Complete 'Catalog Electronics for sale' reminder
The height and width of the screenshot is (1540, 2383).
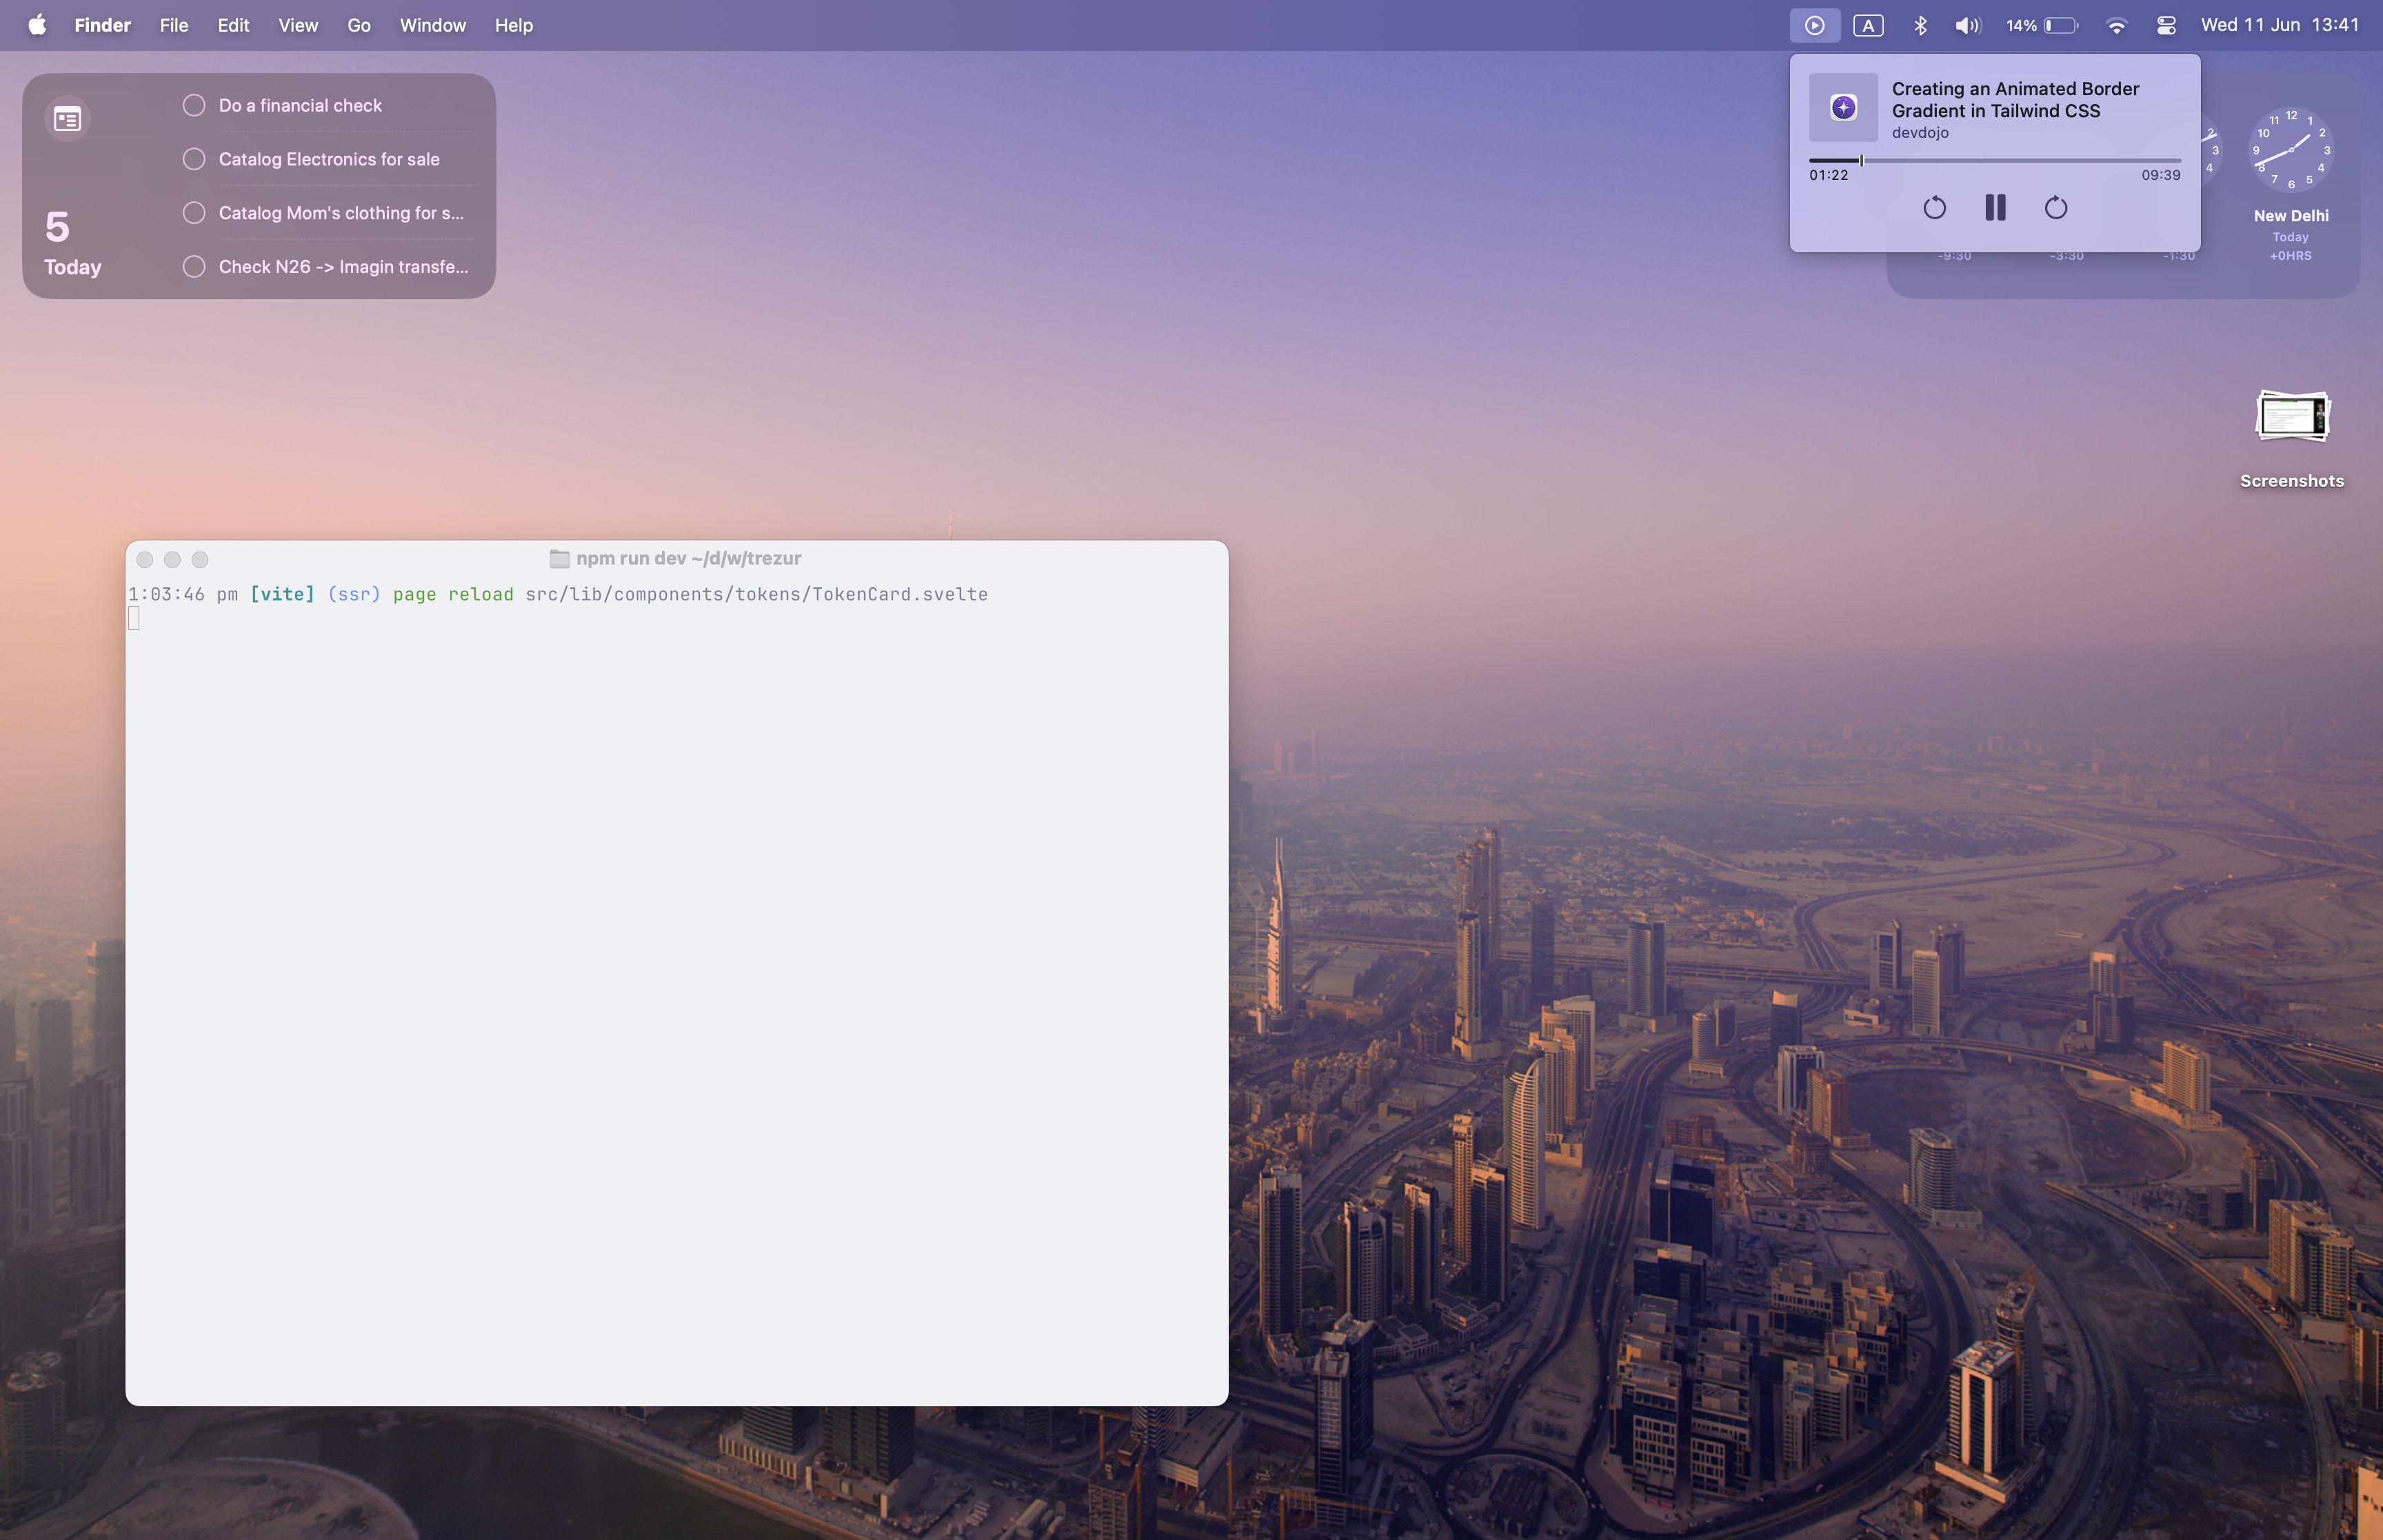194,158
